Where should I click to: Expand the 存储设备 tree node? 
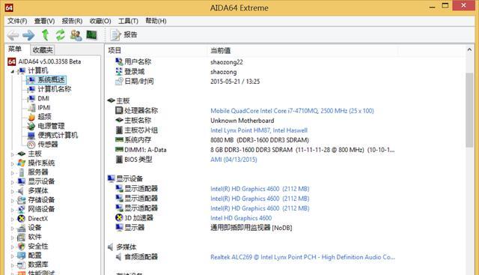[x=13, y=201]
